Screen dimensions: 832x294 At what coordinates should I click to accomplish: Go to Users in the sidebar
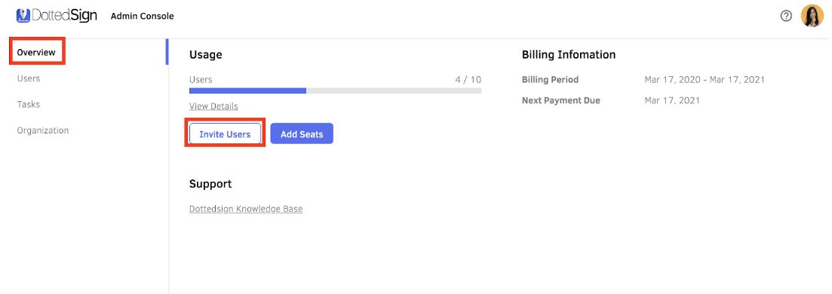[29, 78]
